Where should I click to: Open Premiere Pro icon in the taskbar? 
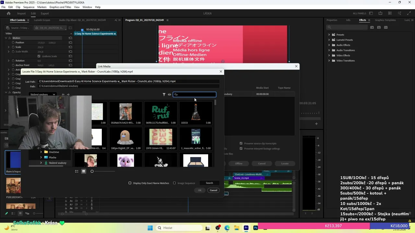[246, 228]
